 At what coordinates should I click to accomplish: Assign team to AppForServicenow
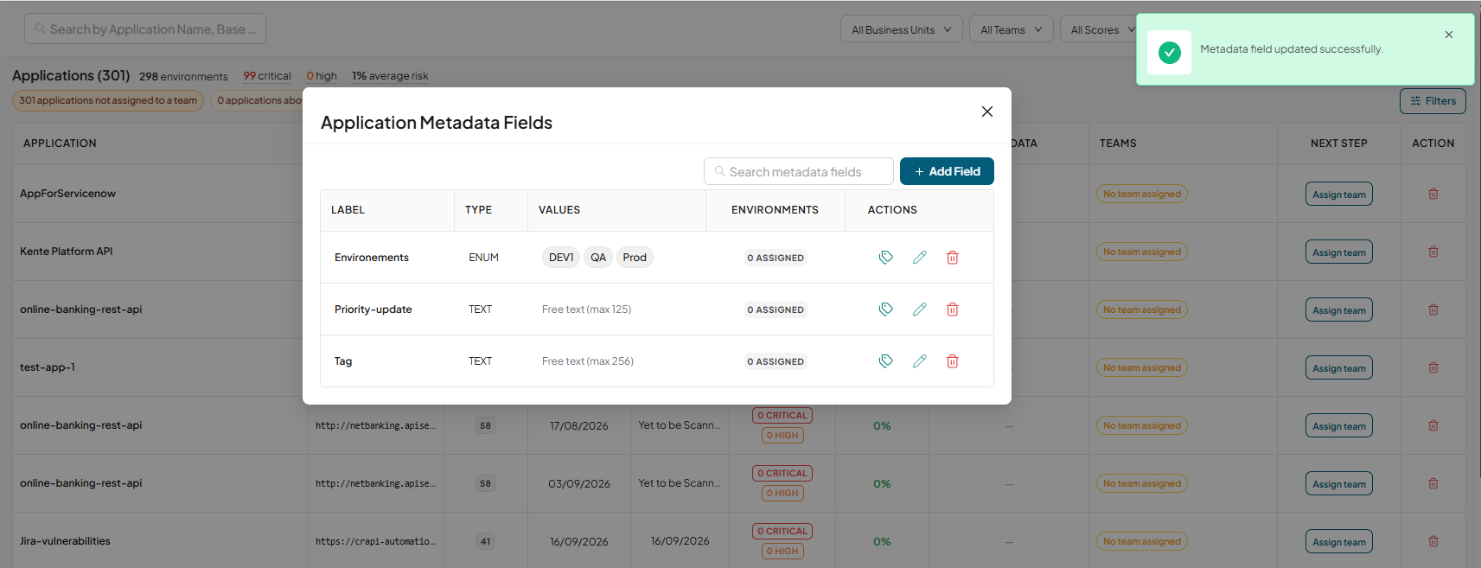point(1338,195)
